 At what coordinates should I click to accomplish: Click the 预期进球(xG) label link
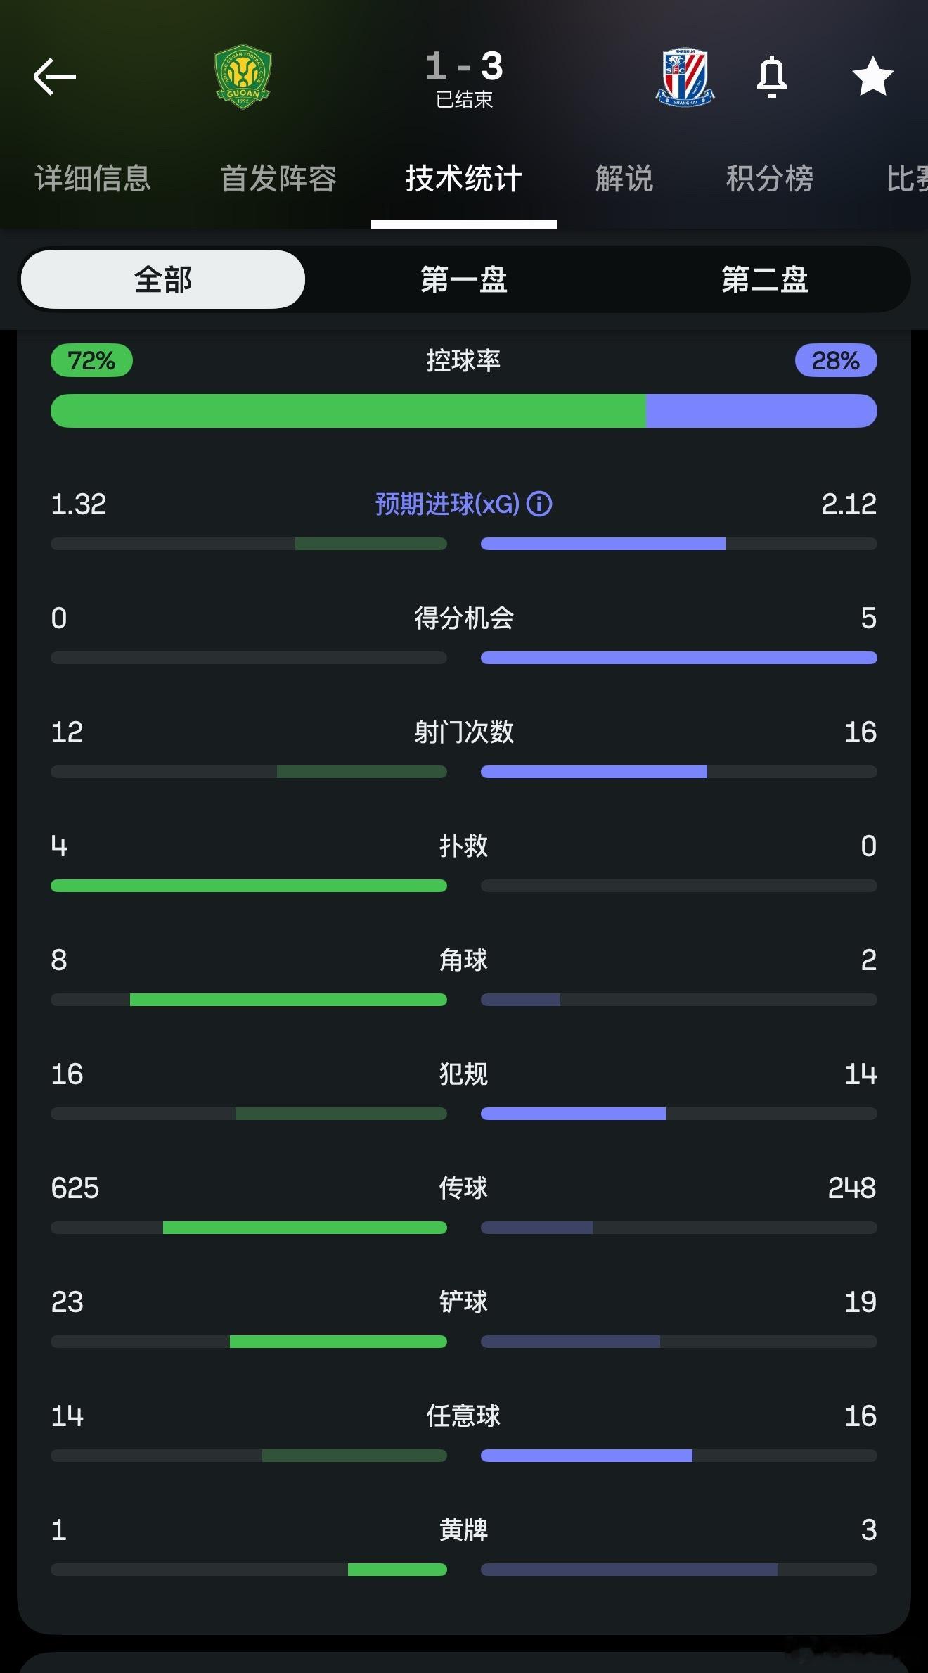point(447,504)
